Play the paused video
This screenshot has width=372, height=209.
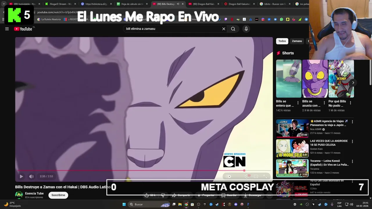[x=21, y=176]
